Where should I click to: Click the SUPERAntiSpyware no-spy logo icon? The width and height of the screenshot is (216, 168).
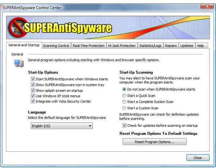(18, 28)
